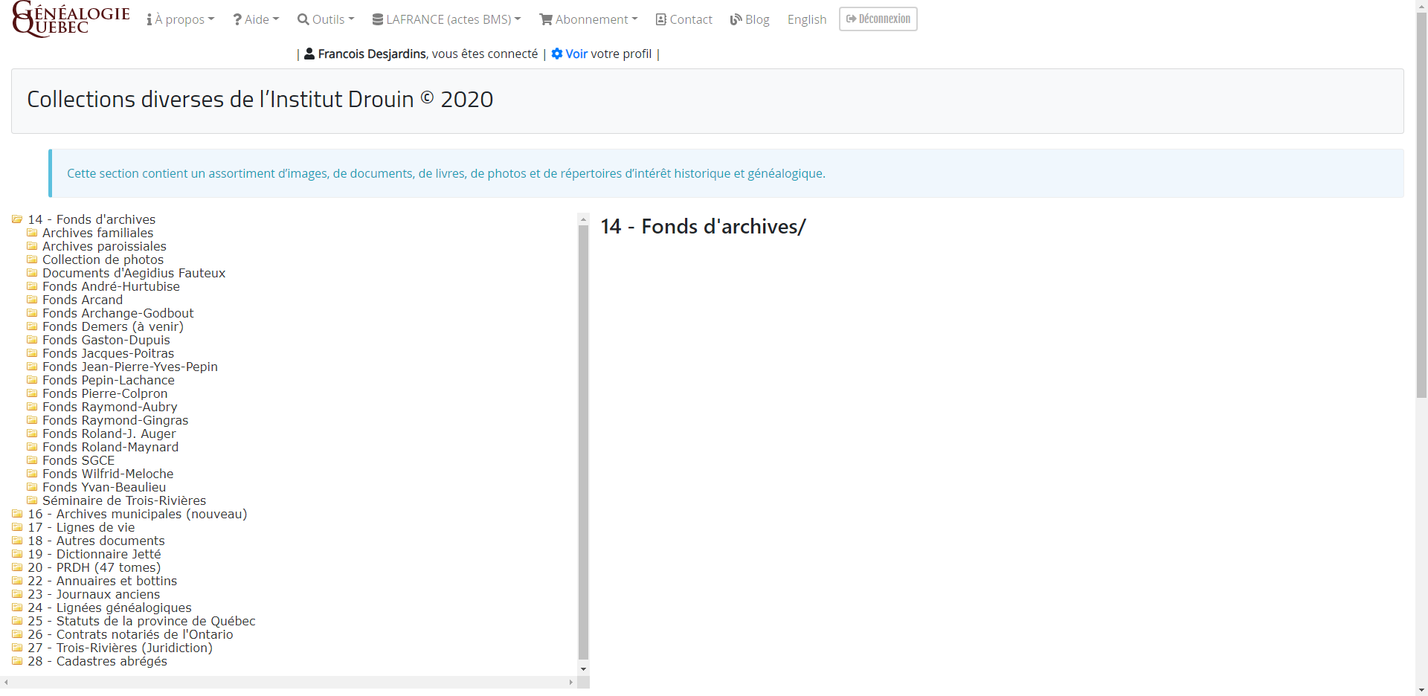Go to the Contact page
Image resolution: width=1428 pixels, height=696 pixels.
684,19
